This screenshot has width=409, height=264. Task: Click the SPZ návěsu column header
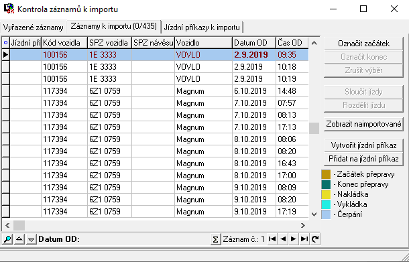coord(153,43)
